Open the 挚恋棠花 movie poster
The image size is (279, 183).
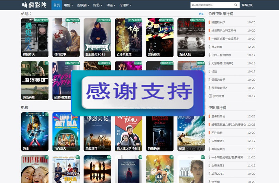(x=97, y=134)
